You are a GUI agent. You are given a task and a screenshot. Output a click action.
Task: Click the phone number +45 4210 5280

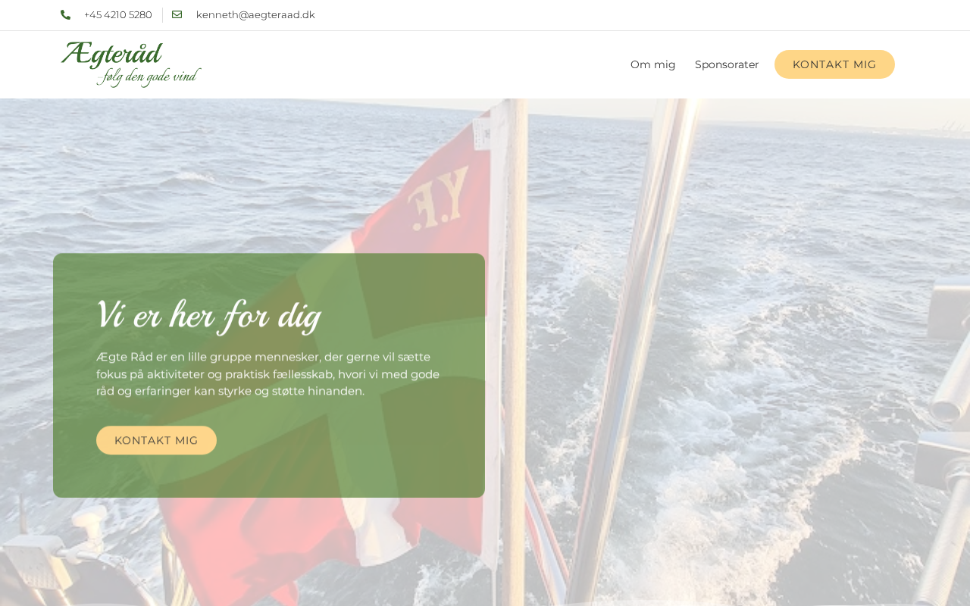[x=118, y=15]
